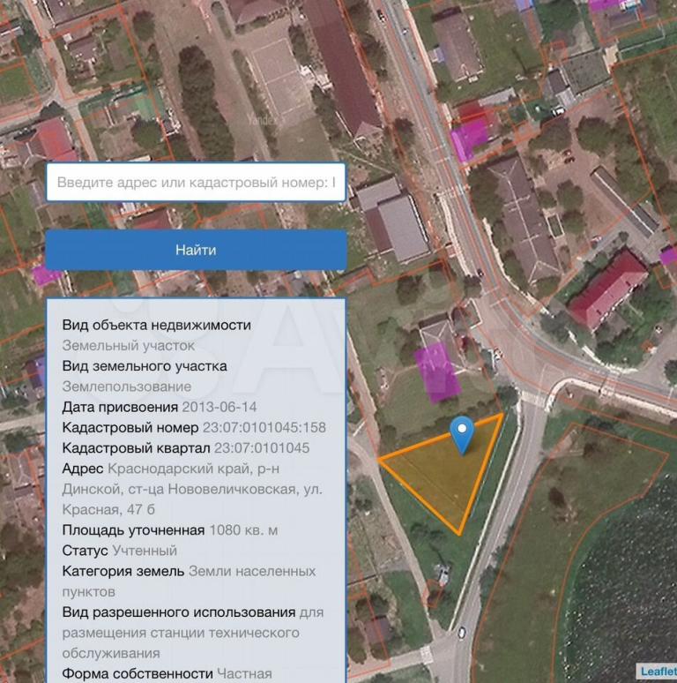Click the Категория земель label
This screenshot has height=683, width=677.
coord(123,572)
